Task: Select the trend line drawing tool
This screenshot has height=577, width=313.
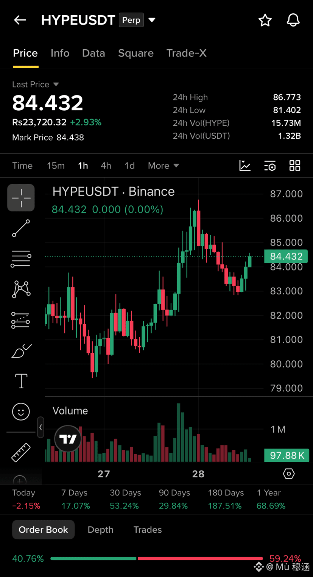Action: (x=21, y=228)
